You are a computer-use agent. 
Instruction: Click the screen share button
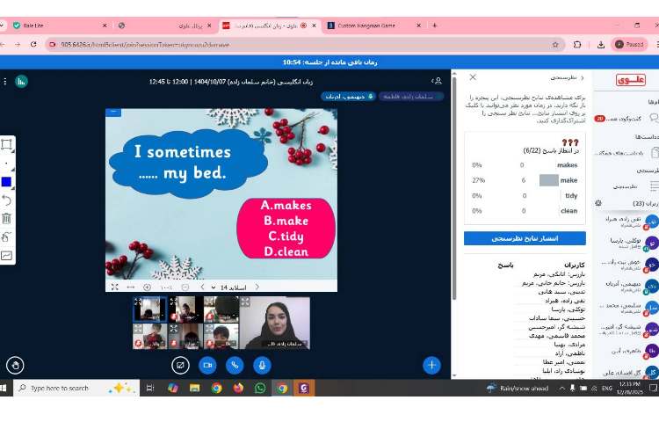pyautogui.click(x=181, y=364)
